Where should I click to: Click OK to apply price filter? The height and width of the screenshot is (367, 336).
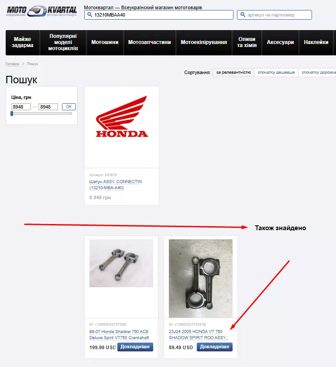pos(69,107)
